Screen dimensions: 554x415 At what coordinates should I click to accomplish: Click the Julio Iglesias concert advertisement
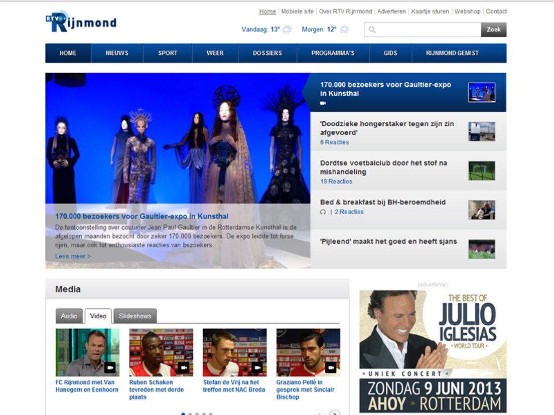[x=433, y=351]
